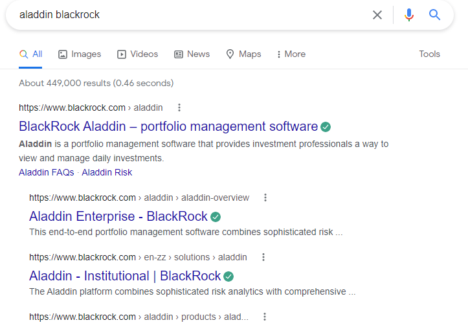The image size is (468, 327).
Task: Open the Aladdin Risk sitelink
Action: point(107,172)
